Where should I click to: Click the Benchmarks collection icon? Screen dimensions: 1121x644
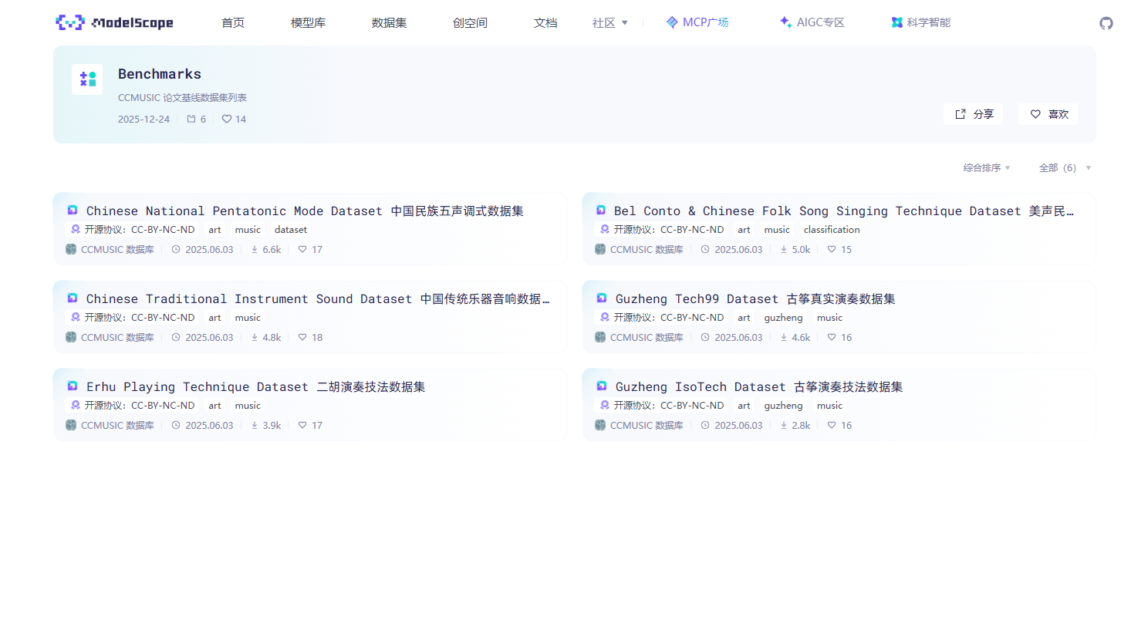pos(86,79)
